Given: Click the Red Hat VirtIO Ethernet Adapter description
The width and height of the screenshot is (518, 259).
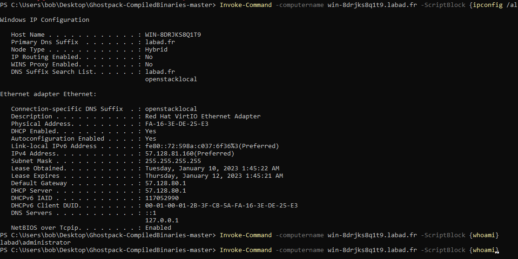Looking at the screenshot, I should point(202,117).
